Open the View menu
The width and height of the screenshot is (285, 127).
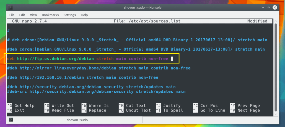(33, 15)
